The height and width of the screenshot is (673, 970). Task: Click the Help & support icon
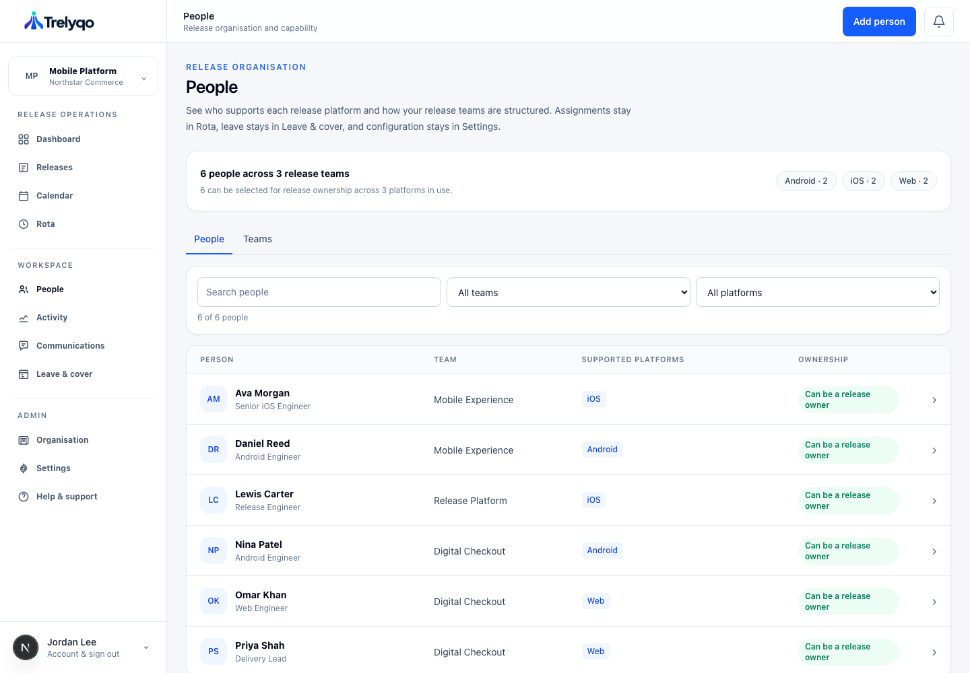pos(24,497)
